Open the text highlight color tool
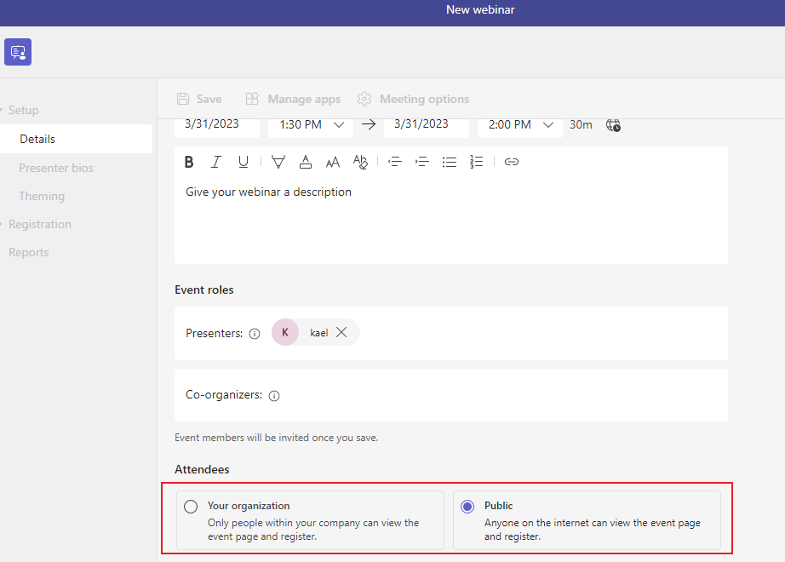This screenshot has height=562, width=785. [x=278, y=162]
